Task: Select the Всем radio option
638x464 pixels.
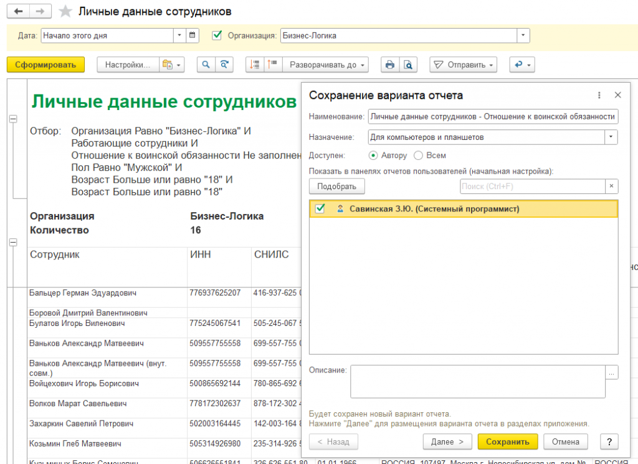Action: coord(418,155)
